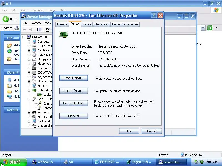Click the Driver Date value 3/25/2009

point(105,53)
